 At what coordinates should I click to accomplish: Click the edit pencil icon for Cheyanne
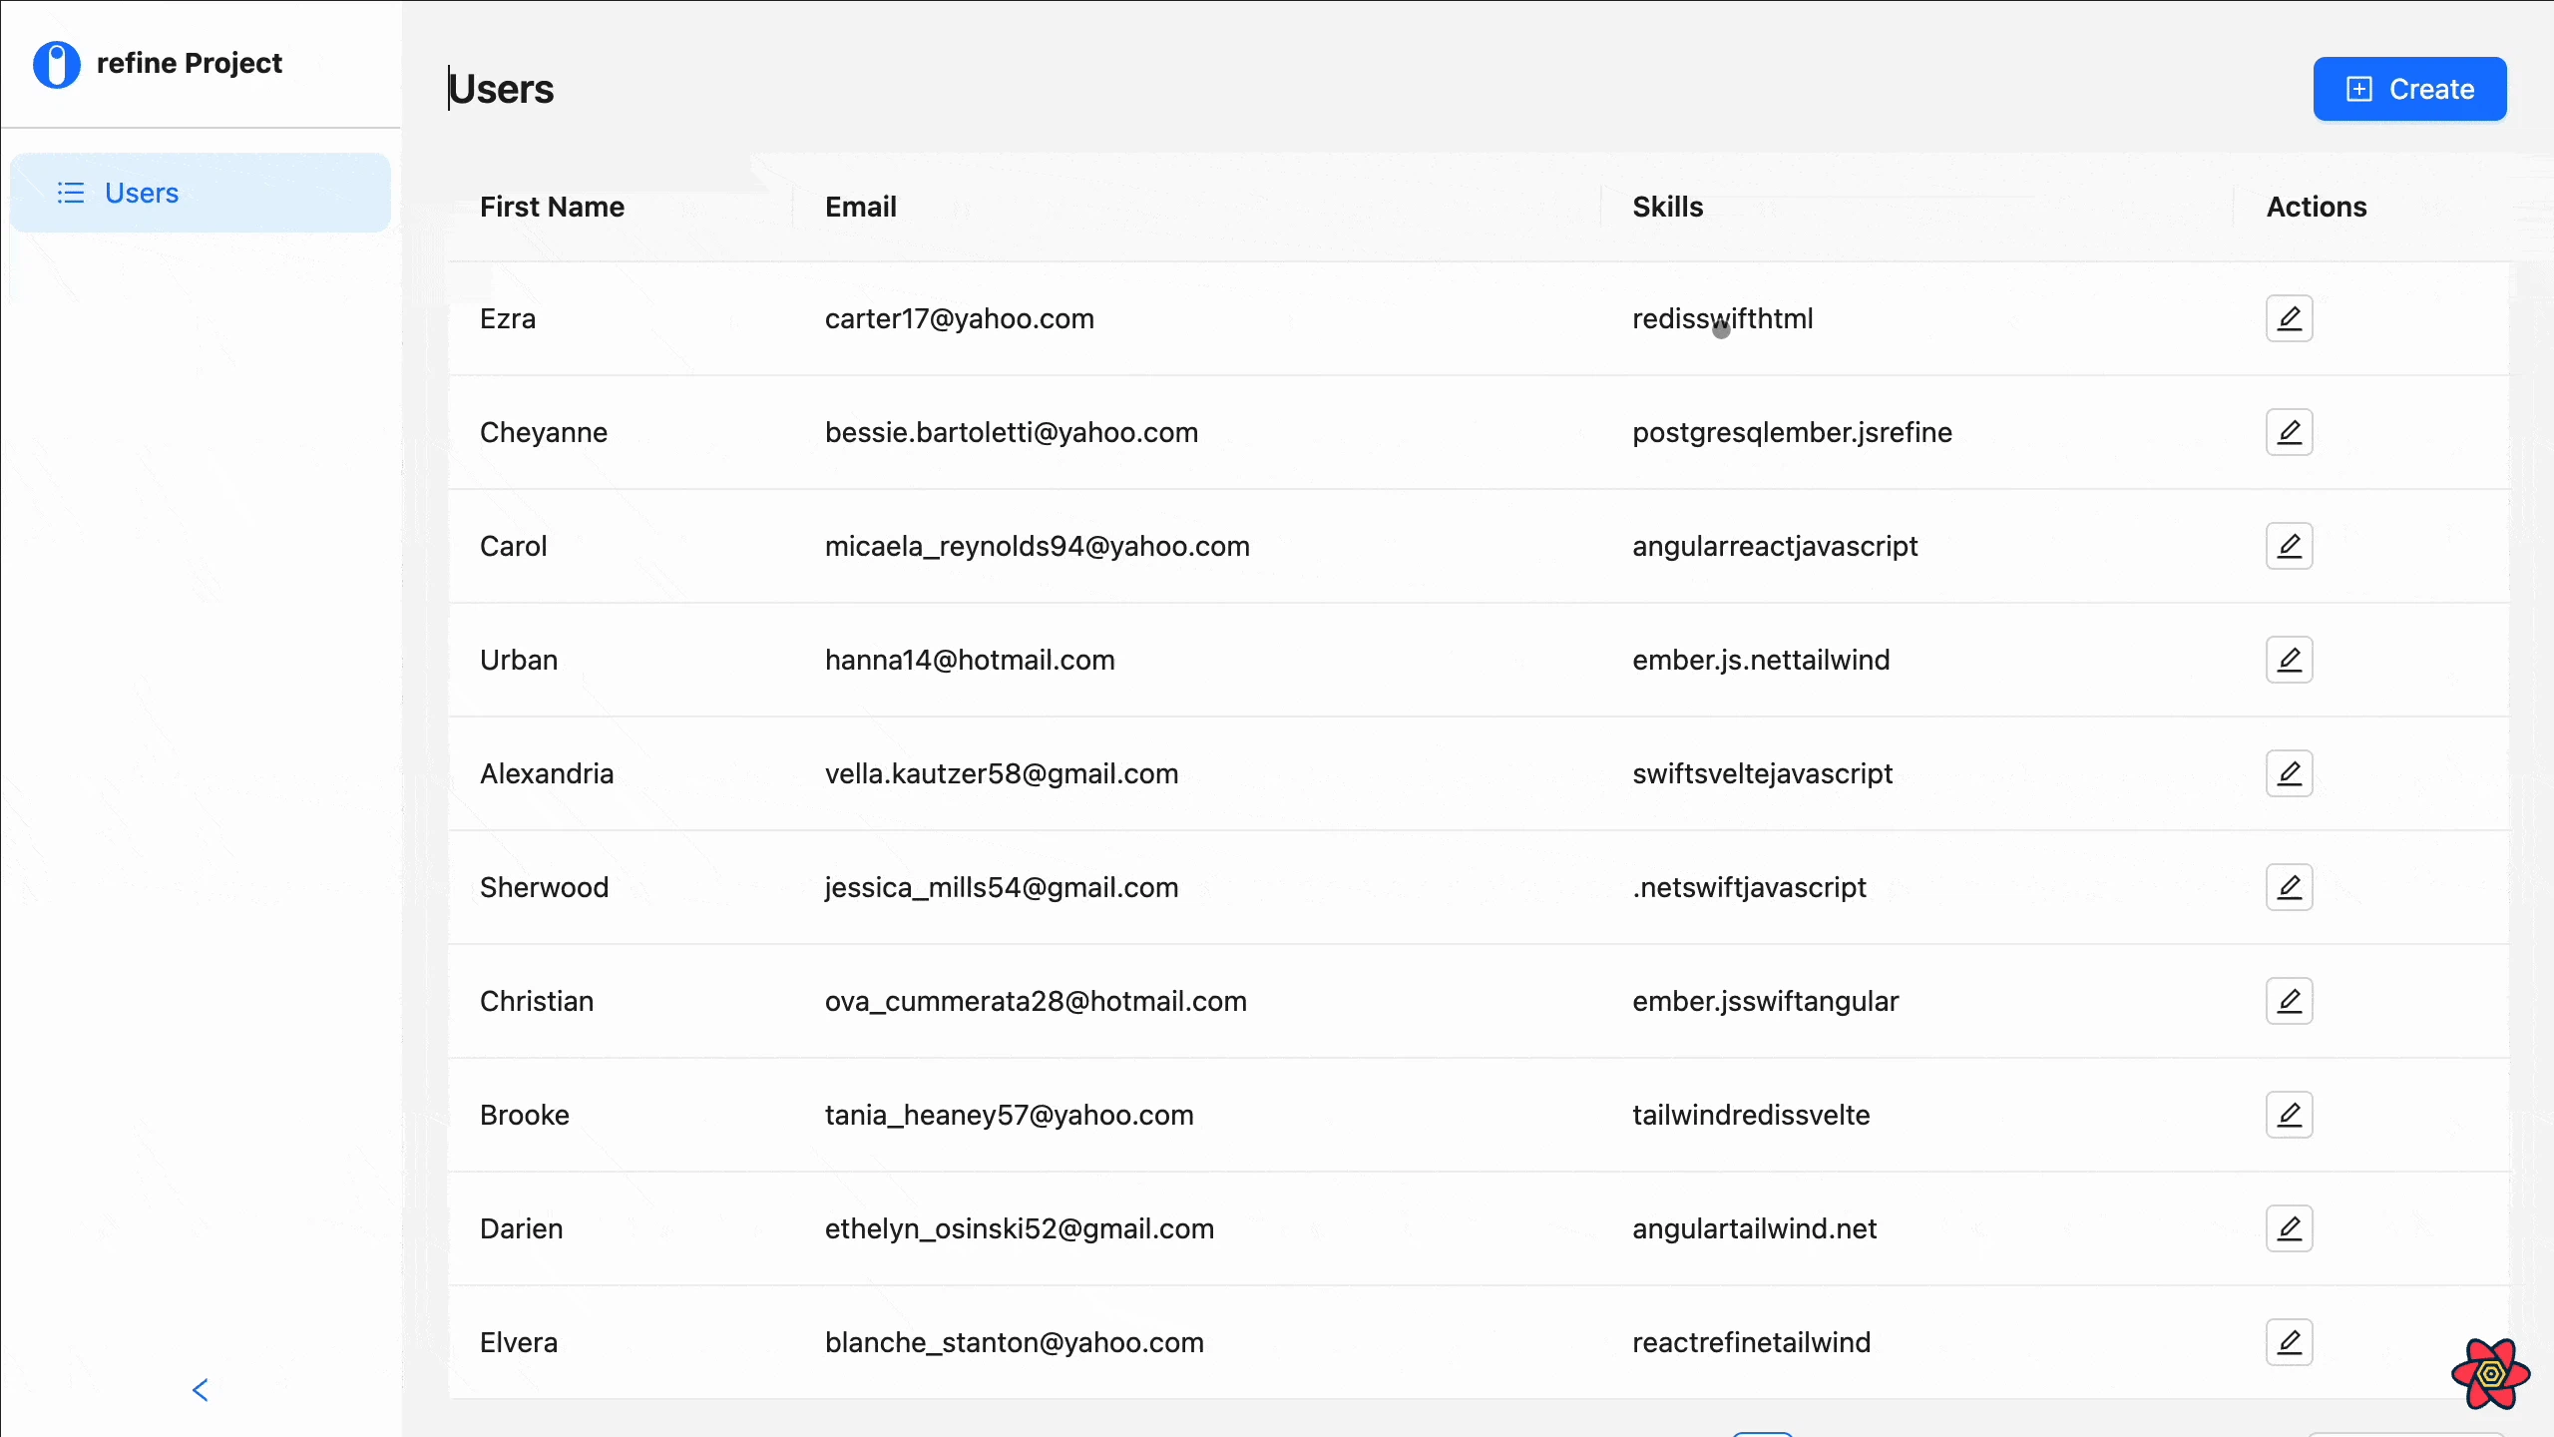[2289, 432]
